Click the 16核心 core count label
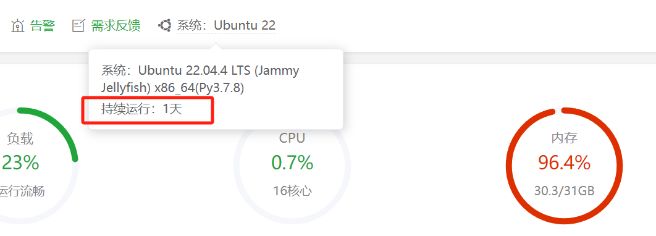 (x=292, y=192)
